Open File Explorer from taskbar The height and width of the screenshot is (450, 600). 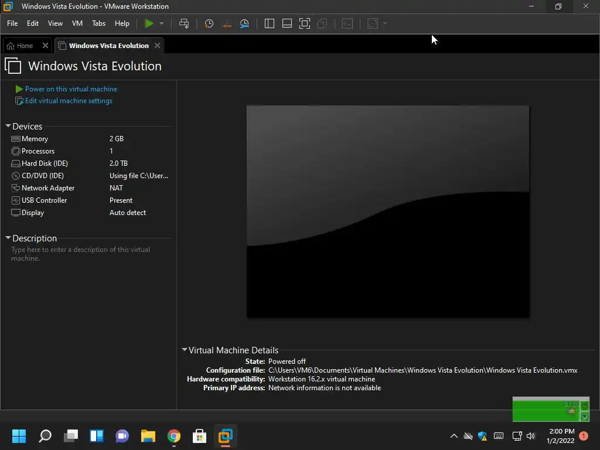click(148, 436)
